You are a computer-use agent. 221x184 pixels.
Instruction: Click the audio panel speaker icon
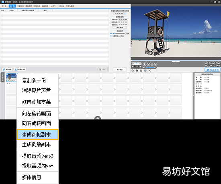[111, 33]
